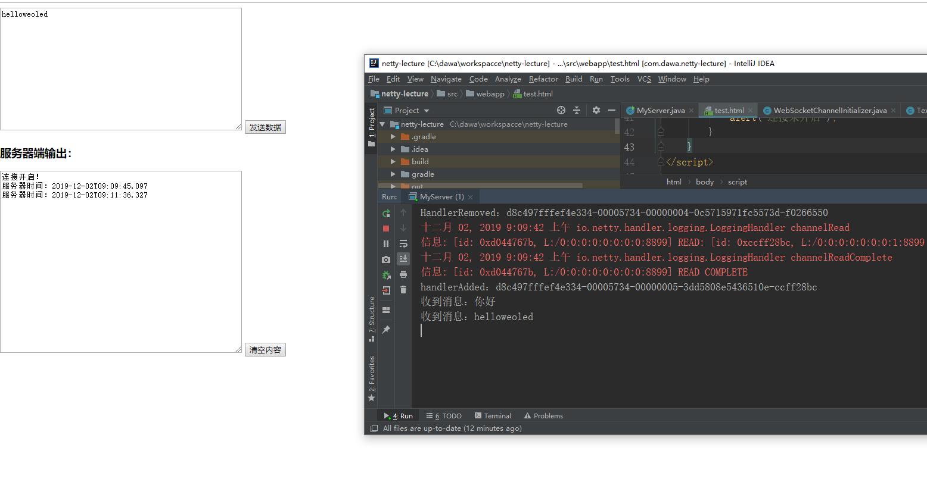
Task: Click the quick-access icon in status bar
Action: point(374,428)
